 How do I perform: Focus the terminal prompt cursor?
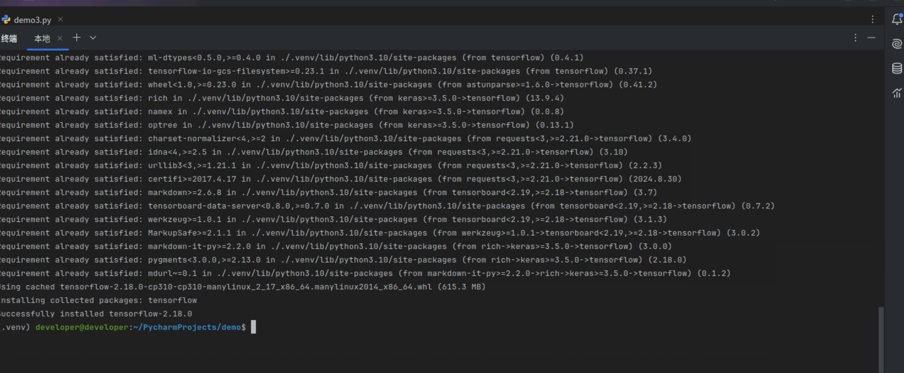[253, 327]
